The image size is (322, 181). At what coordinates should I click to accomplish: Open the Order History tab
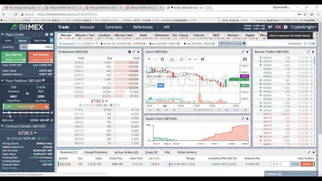click(187, 152)
